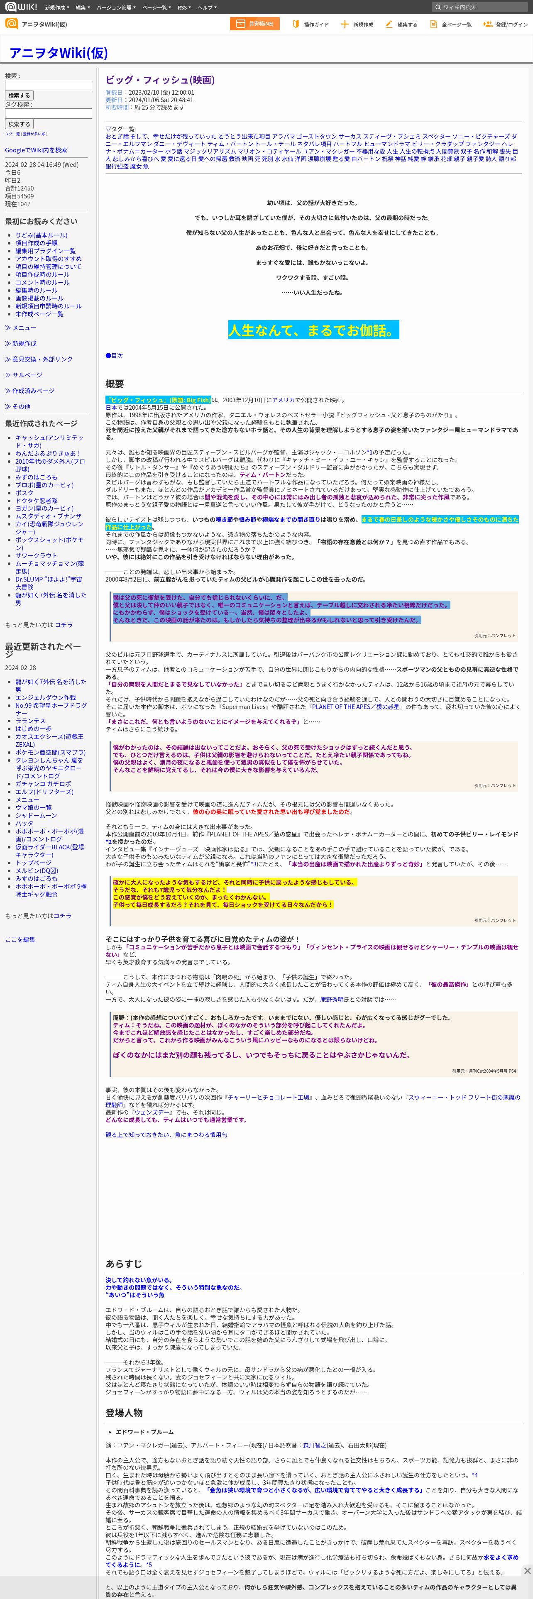
Task: Click the ビッグ・フィッシュ(映画) page heading
Action: pos(160,80)
